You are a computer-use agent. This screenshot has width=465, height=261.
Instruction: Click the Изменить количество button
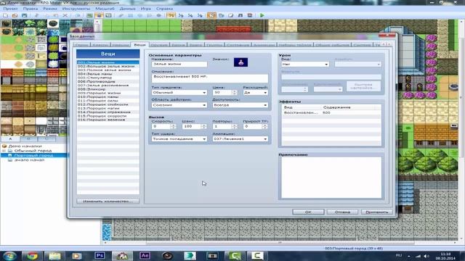(x=108, y=201)
